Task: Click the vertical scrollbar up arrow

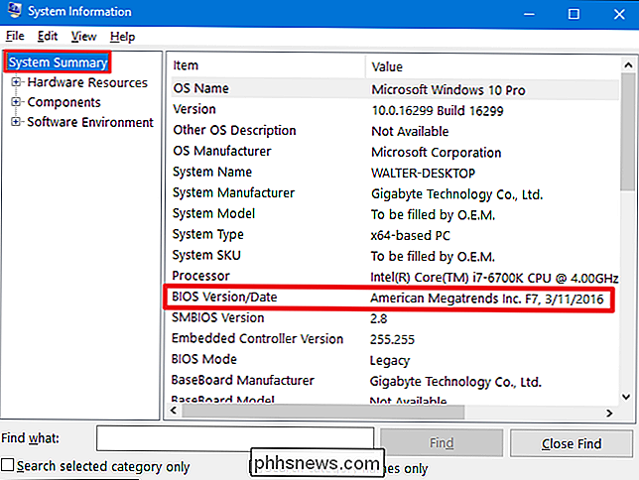Action: click(x=627, y=65)
